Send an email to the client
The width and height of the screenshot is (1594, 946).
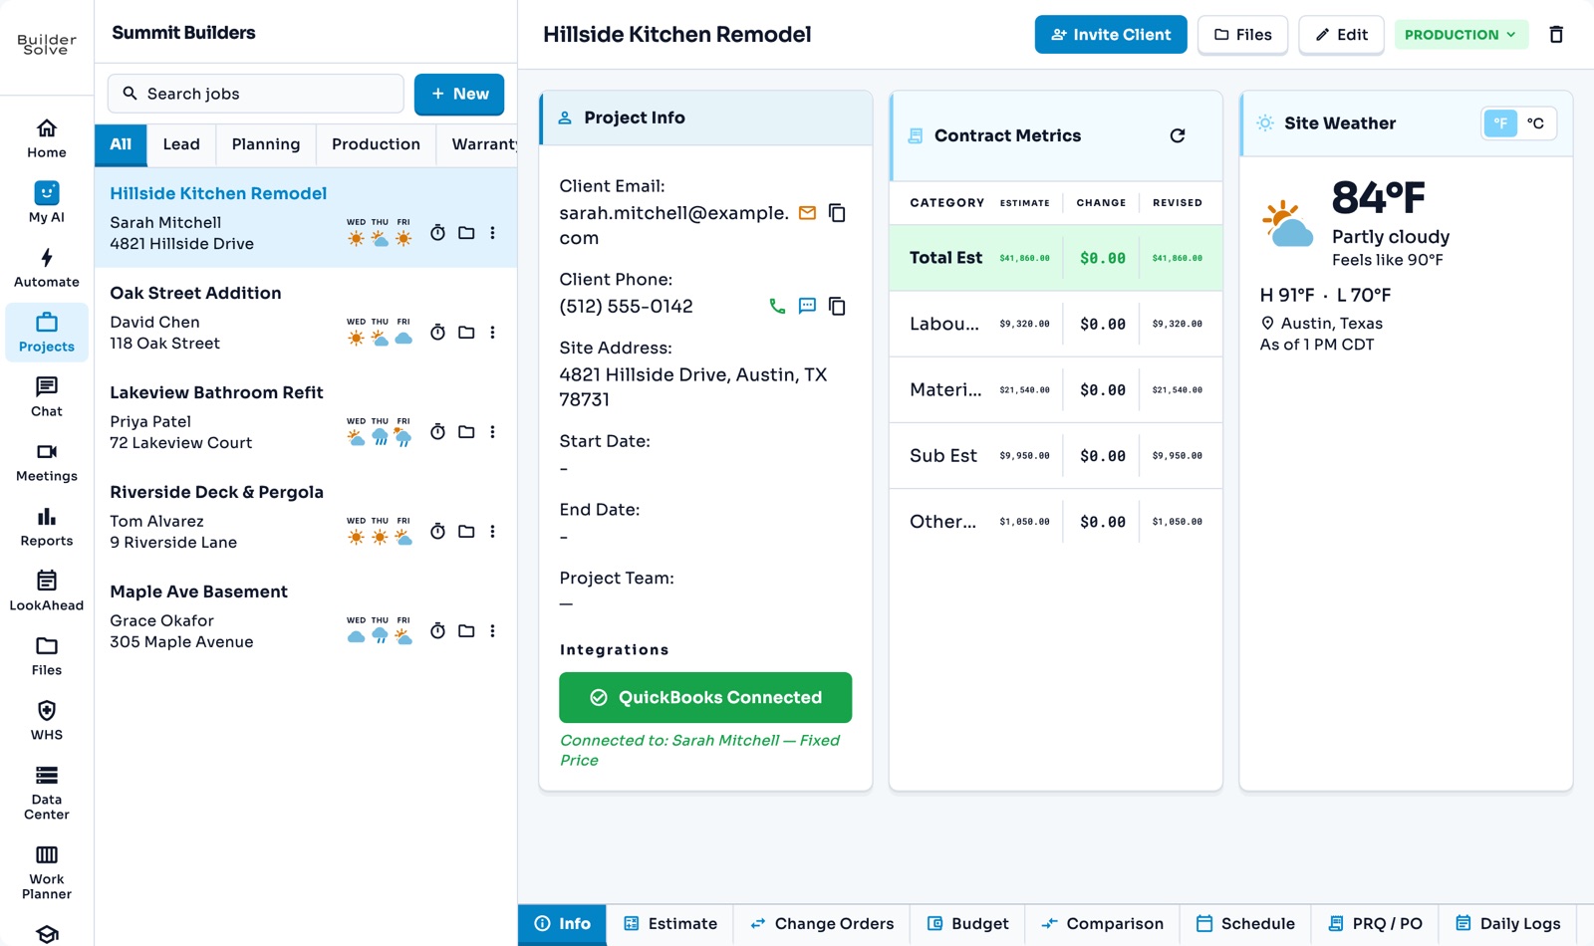click(808, 213)
